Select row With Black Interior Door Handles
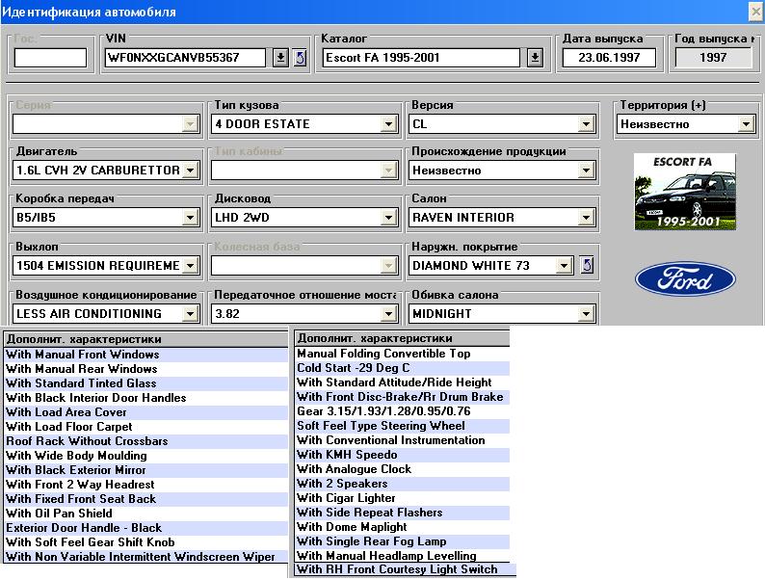The height and width of the screenshot is (580, 765). click(145, 398)
